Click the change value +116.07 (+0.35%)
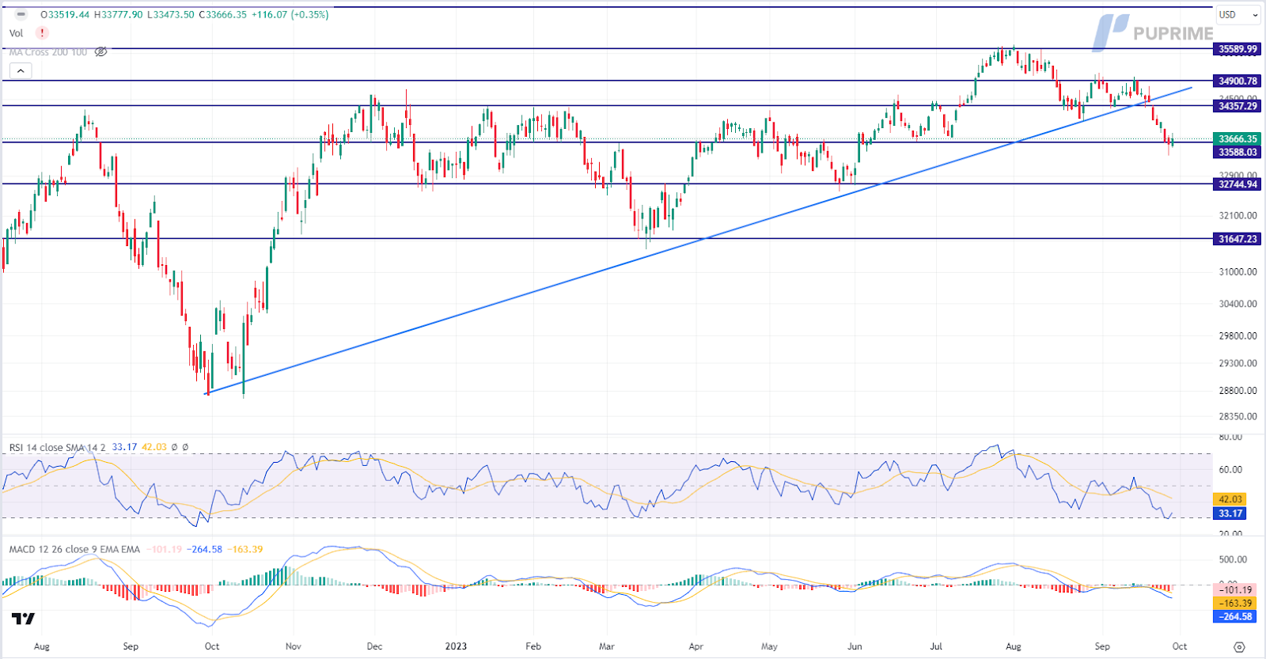This screenshot has height=659, width=1266. pos(290,15)
